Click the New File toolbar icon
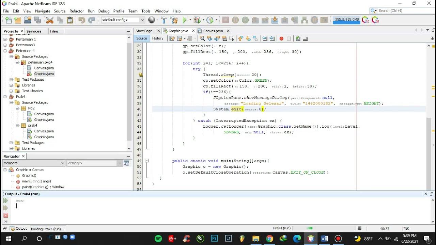Image resolution: width=436 pixels, height=245 pixels. [8, 20]
